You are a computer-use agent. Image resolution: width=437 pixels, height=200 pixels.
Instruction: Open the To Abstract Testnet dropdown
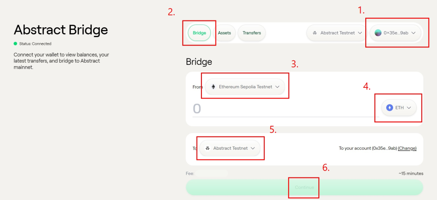[253, 148]
